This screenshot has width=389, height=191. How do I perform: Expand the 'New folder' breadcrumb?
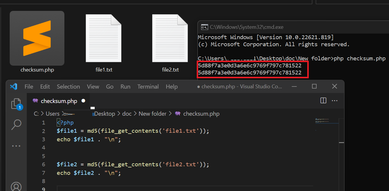click(x=152, y=114)
